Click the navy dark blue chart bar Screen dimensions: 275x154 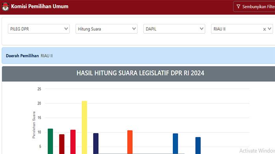click(96, 143)
